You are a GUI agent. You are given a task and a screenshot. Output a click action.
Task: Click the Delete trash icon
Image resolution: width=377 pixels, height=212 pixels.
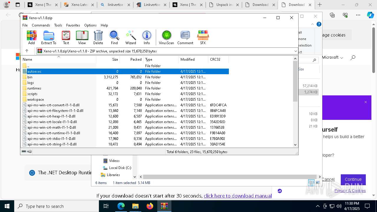(98, 37)
